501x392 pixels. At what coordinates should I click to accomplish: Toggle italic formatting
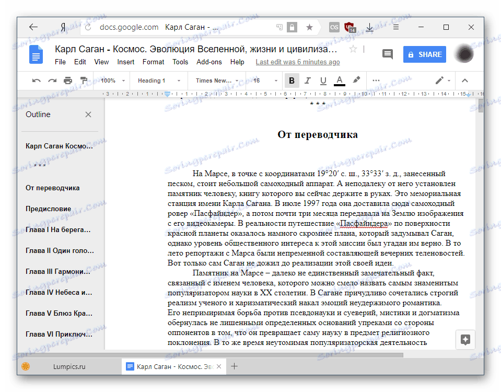[307, 80]
